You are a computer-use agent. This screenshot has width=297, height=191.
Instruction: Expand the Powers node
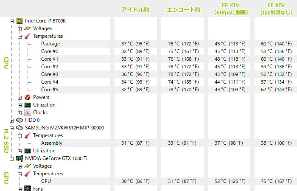[x=20, y=98]
